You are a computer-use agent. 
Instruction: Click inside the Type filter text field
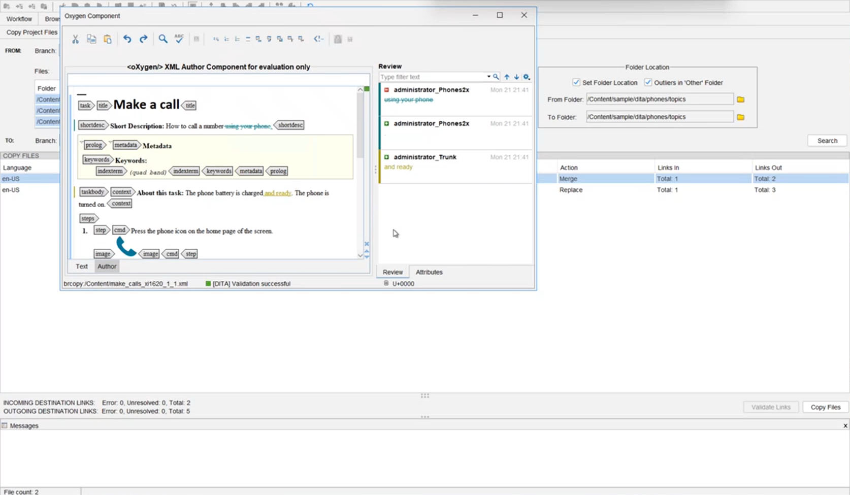432,77
